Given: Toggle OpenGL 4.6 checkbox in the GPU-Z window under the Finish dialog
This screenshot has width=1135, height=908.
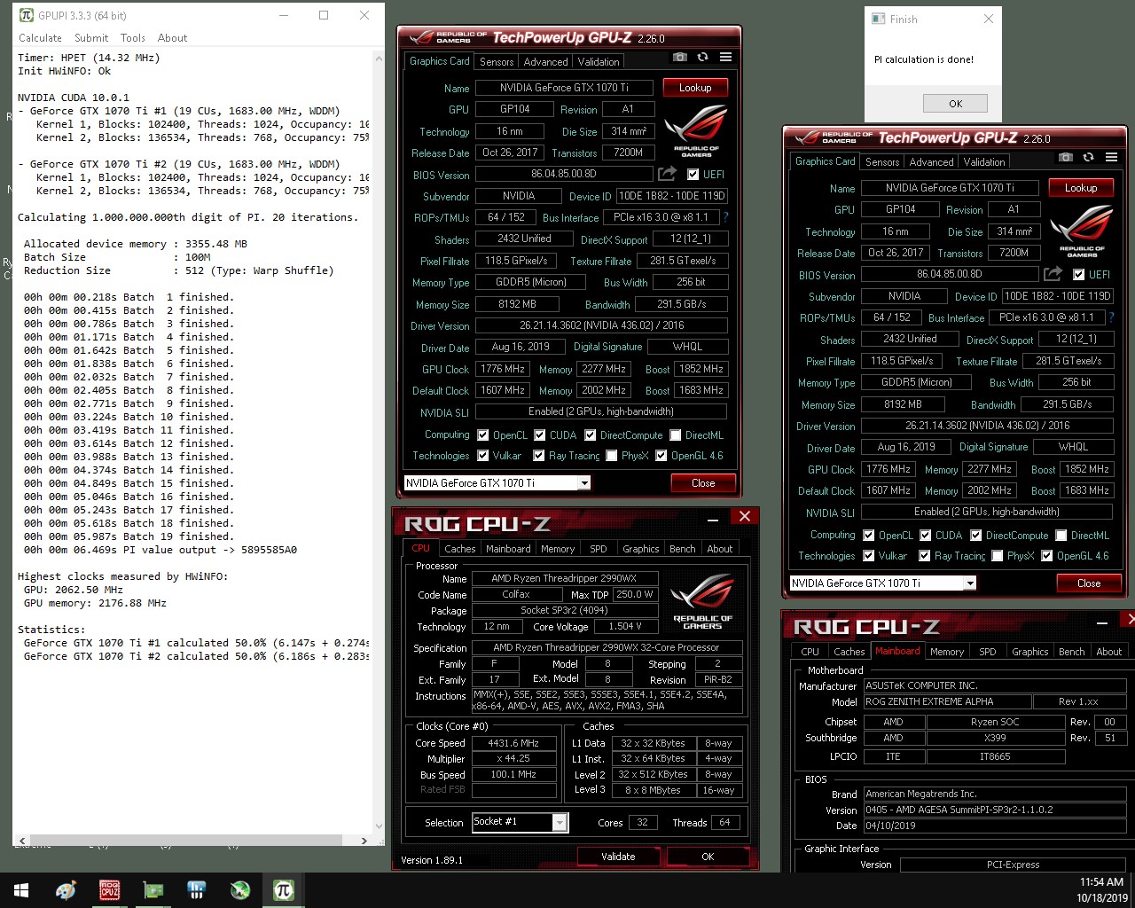Looking at the screenshot, I should pyautogui.click(x=1047, y=556).
